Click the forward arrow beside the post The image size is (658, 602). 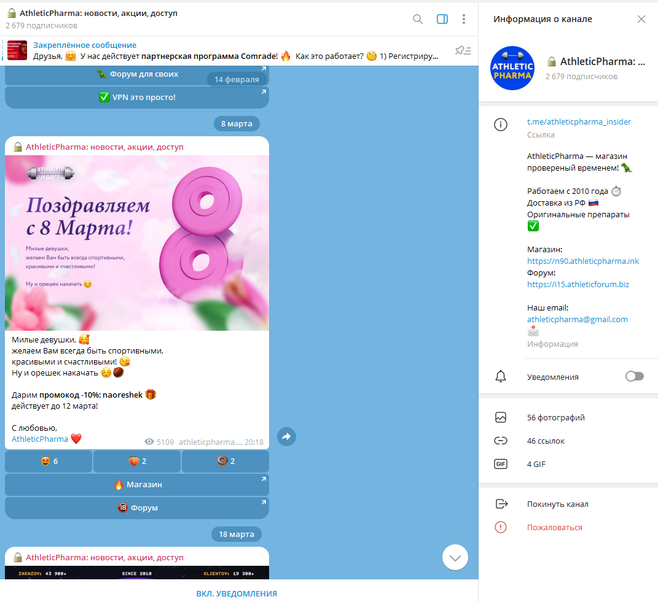(286, 436)
